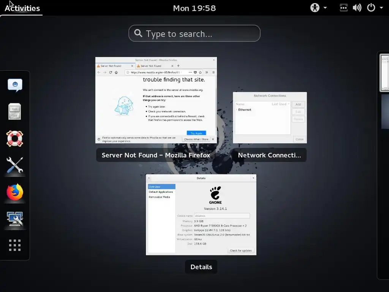The height and width of the screenshot is (292, 389).
Task: Open the accessibility menu in top bar
Action: tap(318, 8)
